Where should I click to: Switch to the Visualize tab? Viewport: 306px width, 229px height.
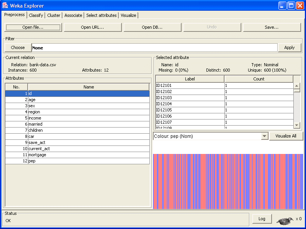128,15
